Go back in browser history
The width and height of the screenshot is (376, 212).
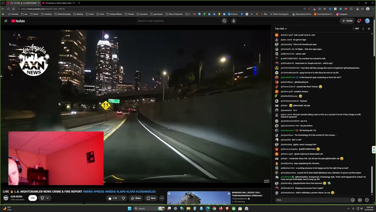[x=3, y=9]
